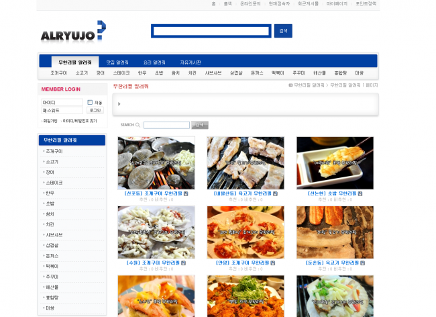
Task: Open the 포인트정책 link in top bar
Action: [366, 3]
